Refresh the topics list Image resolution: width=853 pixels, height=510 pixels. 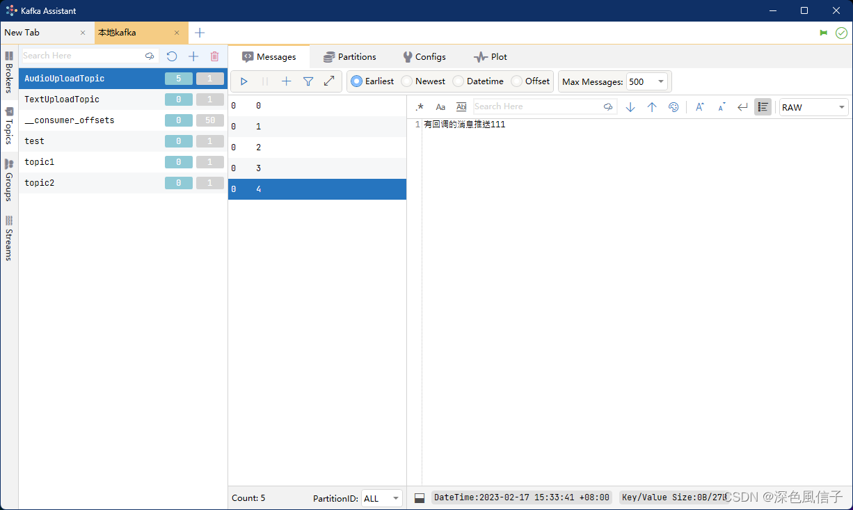tap(172, 56)
